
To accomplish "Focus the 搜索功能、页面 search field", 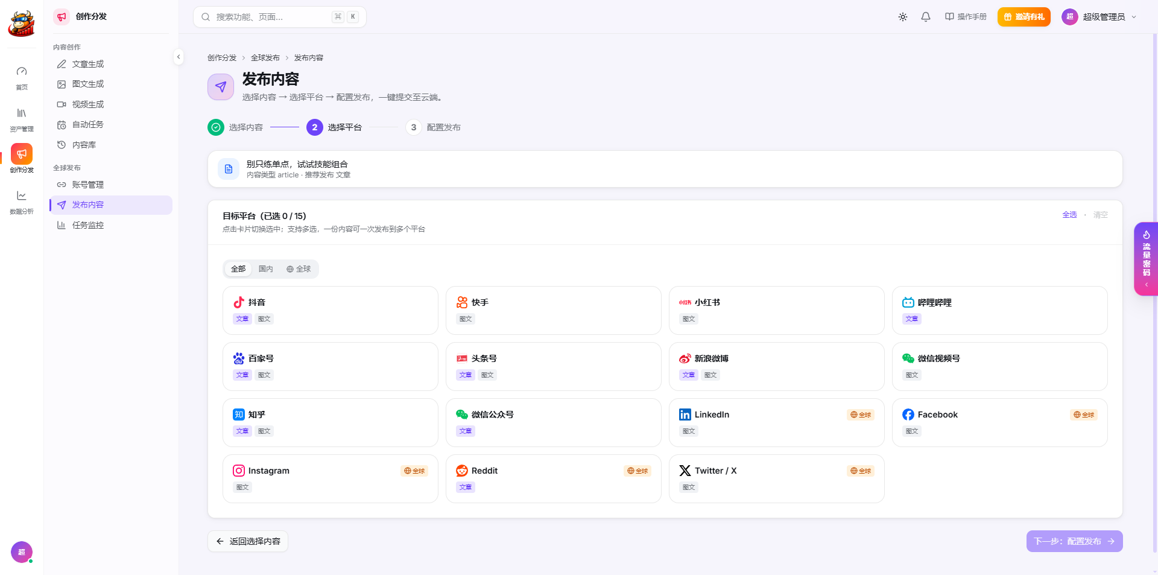I will [x=280, y=17].
